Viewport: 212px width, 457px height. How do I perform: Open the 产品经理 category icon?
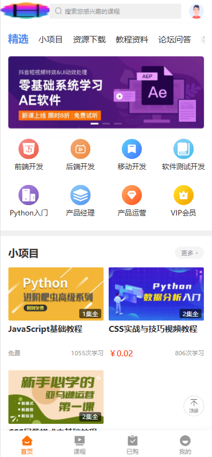coord(80,195)
